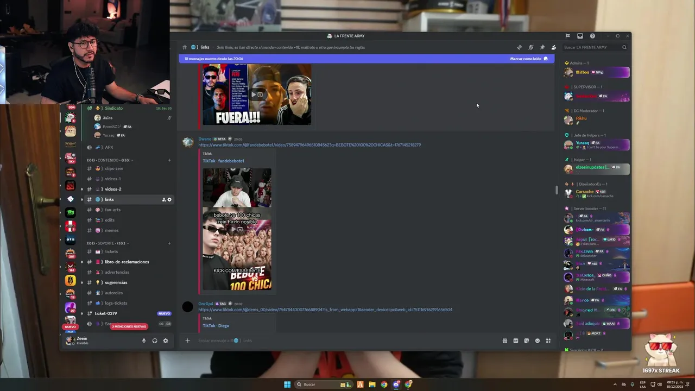Viewport: 695px width, 391px height.
Task: Click Marcar como leído button
Action: point(529,59)
